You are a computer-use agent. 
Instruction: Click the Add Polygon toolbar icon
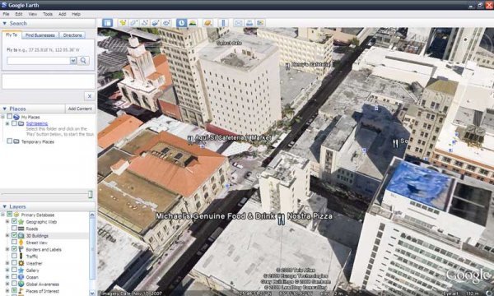point(133,23)
